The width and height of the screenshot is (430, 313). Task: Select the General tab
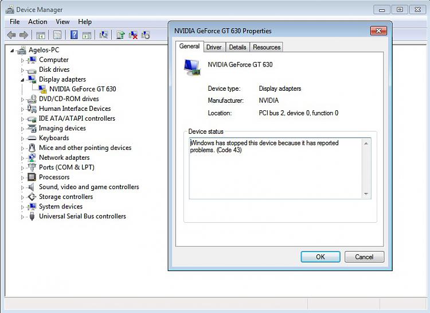click(x=189, y=46)
